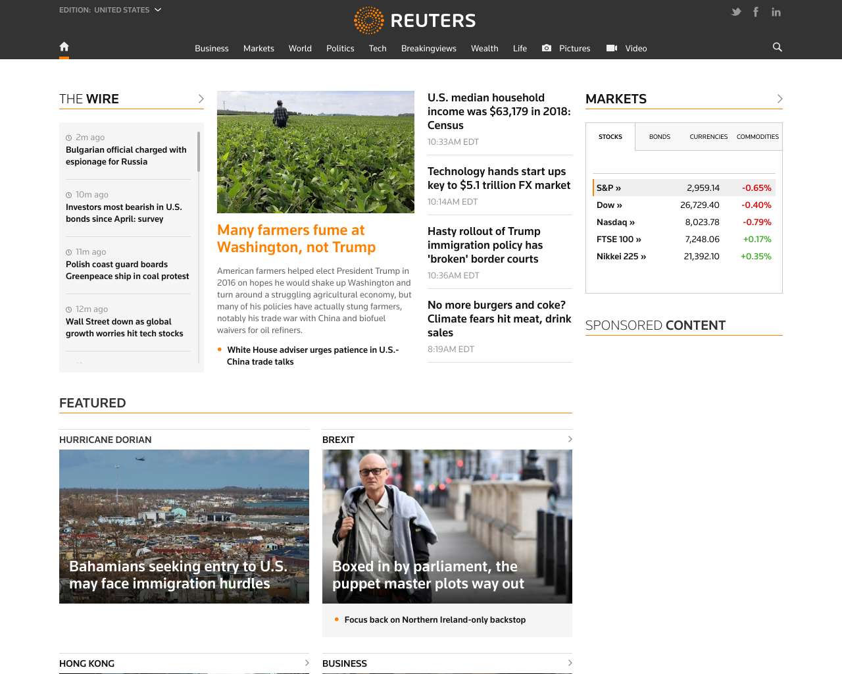Screen dimensions: 842x674
Task: Open Technology hands start ups FX story
Action: pyautogui.click(x=499, y=178)
